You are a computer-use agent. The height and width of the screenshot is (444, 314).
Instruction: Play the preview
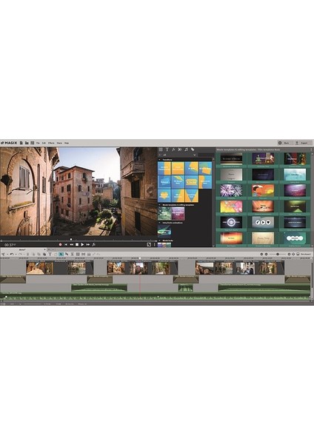click(82, 244)
